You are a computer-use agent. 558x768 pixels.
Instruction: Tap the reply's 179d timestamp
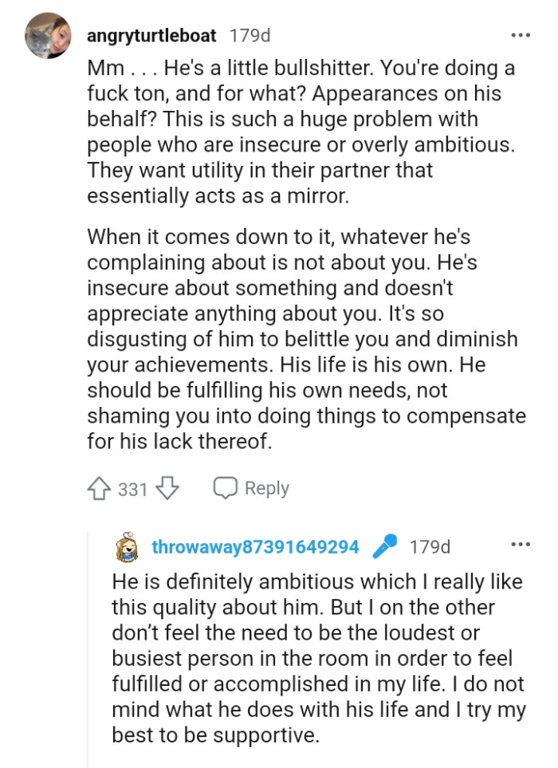[x=428, y=546]
